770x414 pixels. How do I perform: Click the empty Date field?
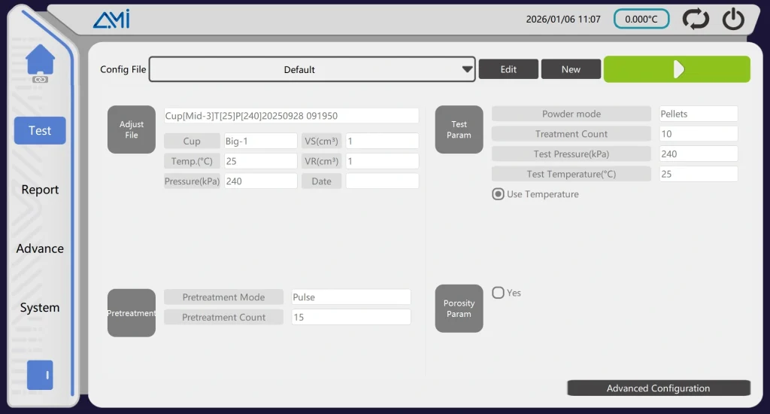click(x=382, y=181)
